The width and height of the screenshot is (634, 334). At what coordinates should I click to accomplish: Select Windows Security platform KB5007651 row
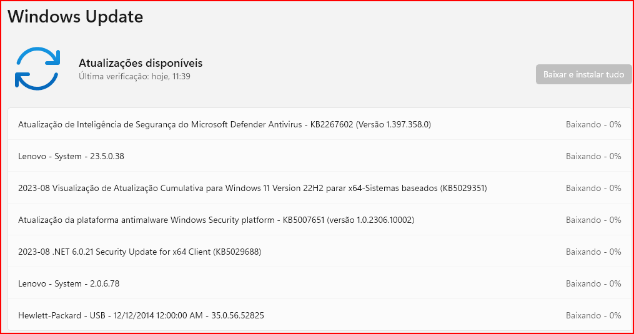pyautogui.click(x=319, y=220)
